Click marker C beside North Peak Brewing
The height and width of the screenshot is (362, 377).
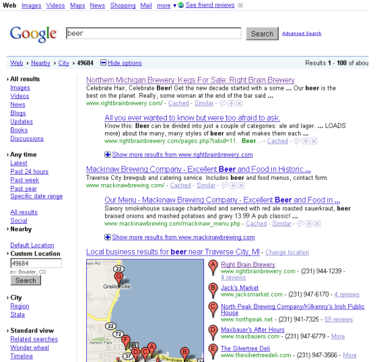coord(213,309)
